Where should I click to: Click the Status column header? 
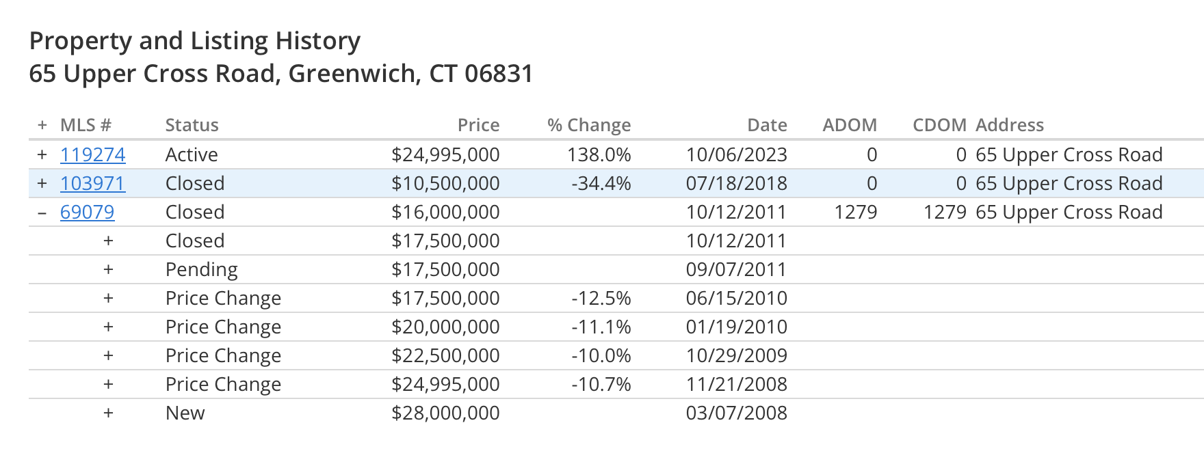pyautogui.click(x=192, y=125)
